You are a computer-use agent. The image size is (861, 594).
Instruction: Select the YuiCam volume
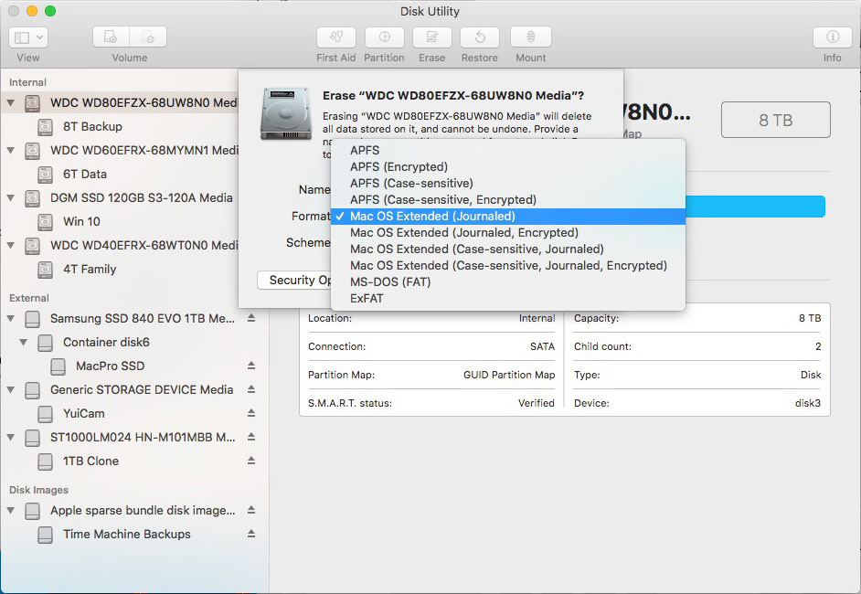pos(83,413)
